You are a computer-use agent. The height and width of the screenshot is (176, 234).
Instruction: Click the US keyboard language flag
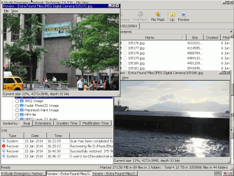(225, 174)
